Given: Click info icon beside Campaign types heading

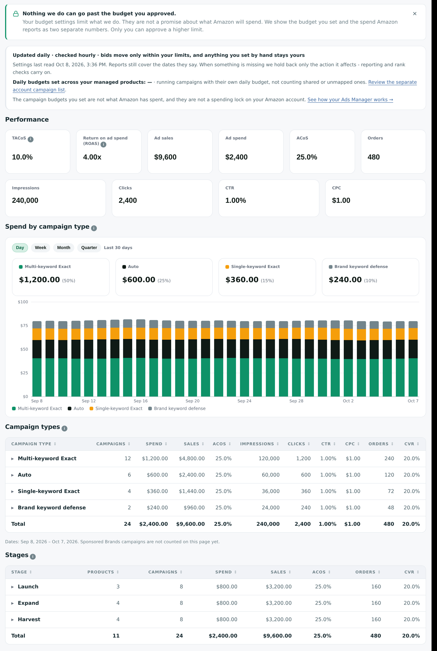Looking at the screenshot, I should [64, 429].
